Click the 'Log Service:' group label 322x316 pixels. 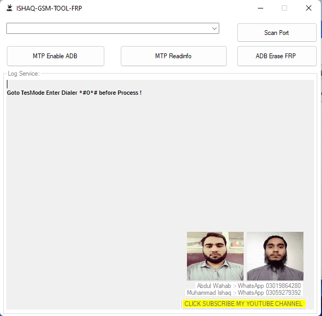[x=24, y=74]
